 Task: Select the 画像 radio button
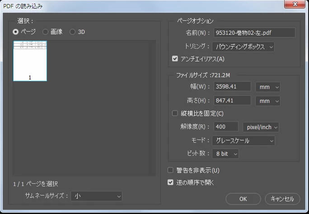pos(45,32)
